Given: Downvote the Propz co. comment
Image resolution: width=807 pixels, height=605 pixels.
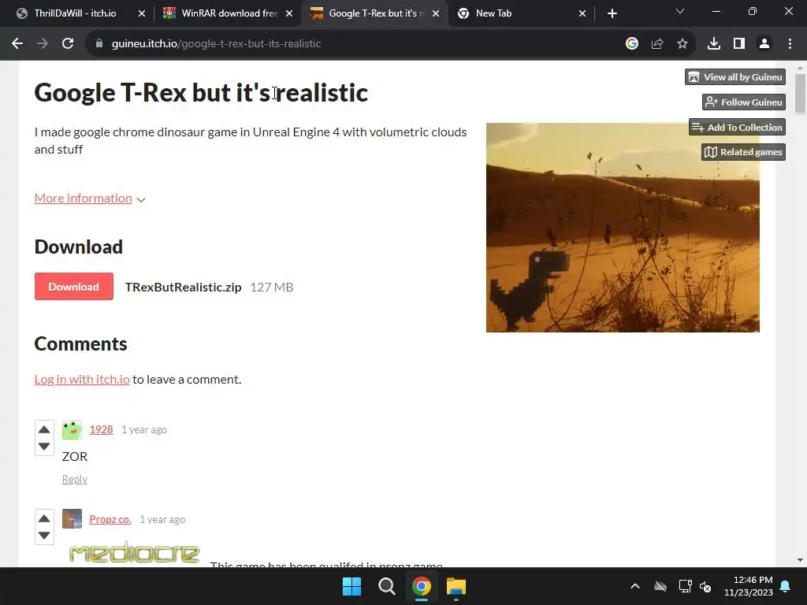Looking at the screenshot, I should 44,536.
